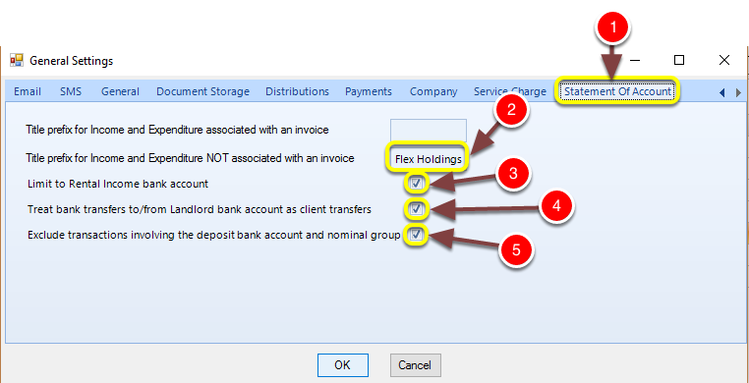The image size is (749, 383).
Task: Click the Cancel button
Action: click(415, 365)
